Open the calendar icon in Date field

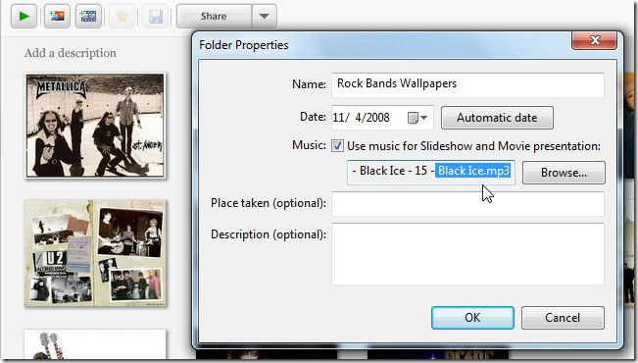click(413, 118)
